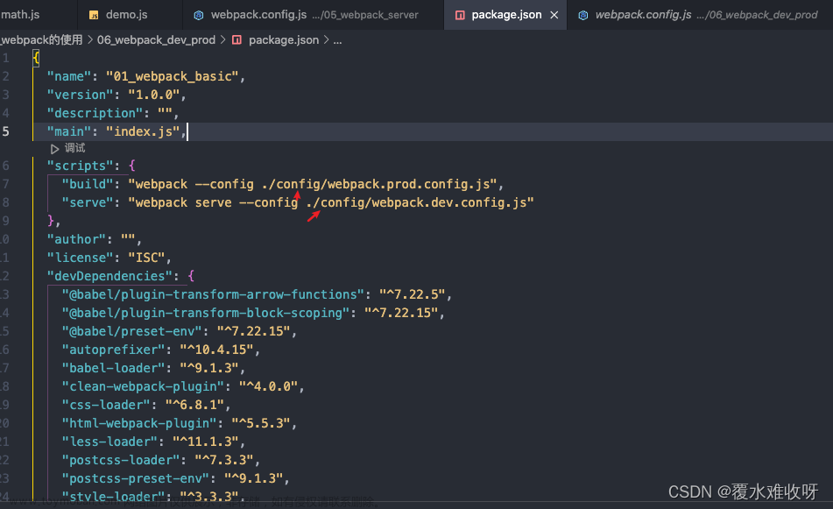Image resolution: width=833 pixels, height=509 pixels.
Task: Open webpack.config.js tab from 05_webpack_server
Action: [x=314, y=14]
